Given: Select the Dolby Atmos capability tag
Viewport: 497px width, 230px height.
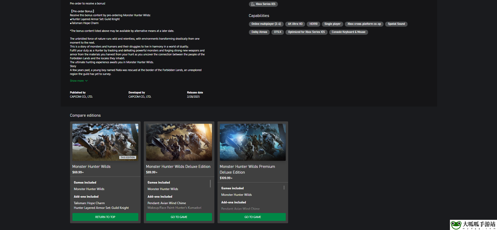Looking at the screenshot, I should 259,32.
